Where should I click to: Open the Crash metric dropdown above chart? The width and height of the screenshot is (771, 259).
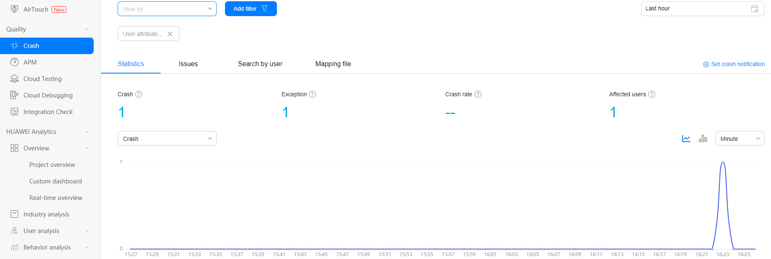point(167,139)
